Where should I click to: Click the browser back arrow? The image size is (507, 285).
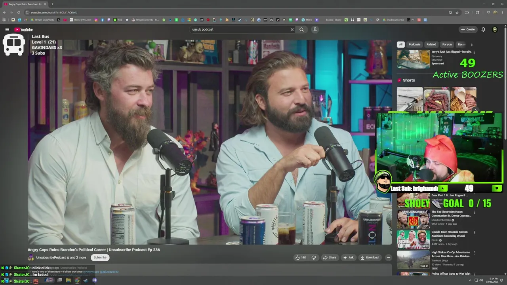coord(4,12)
